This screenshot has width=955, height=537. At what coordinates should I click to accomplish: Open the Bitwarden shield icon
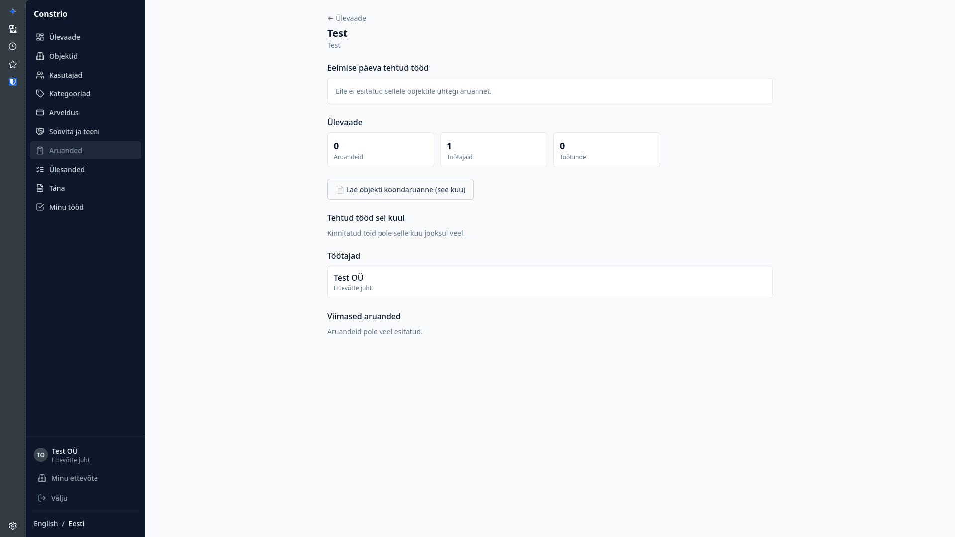[x=13, y=82]
